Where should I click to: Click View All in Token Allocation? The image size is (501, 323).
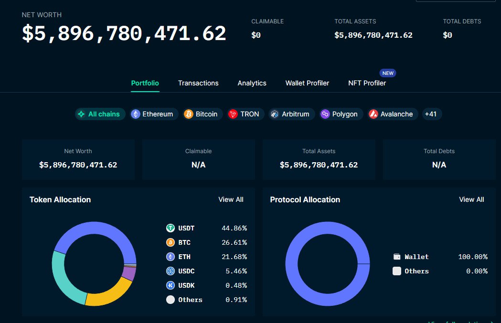[231, 199]
